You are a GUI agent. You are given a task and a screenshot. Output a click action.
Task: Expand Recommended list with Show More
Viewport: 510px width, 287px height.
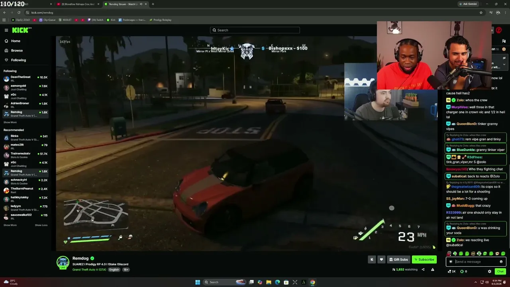coord(10,225)
